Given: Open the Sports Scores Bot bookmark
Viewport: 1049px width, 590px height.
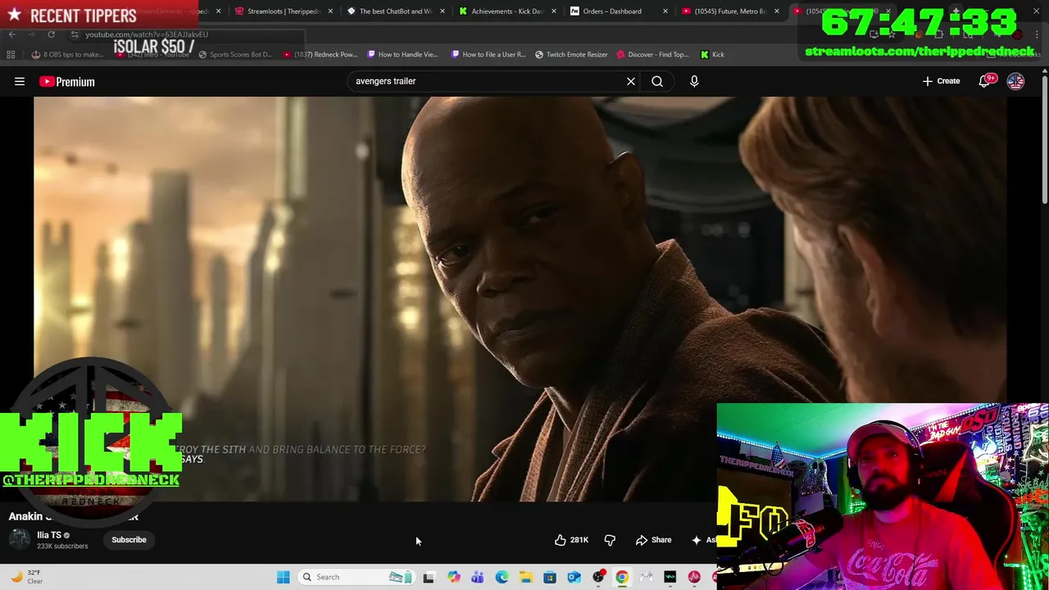Looking at the screenshot, I should point(234,54).
